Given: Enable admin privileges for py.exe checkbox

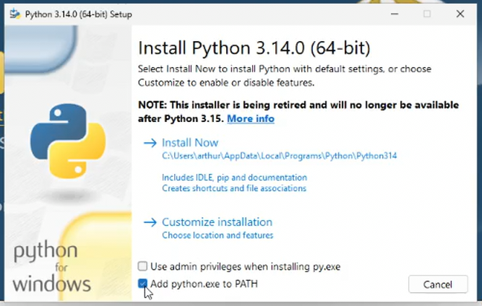Looking at the screenshot, I should tap(142, 266).
